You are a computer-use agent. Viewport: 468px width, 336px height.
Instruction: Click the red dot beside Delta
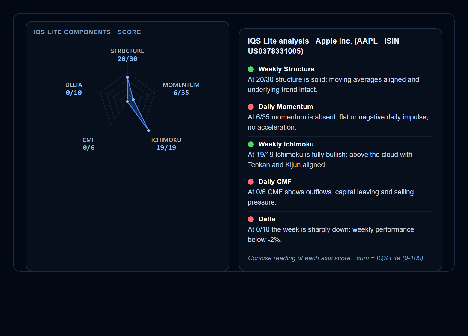[x=251, y=219]
